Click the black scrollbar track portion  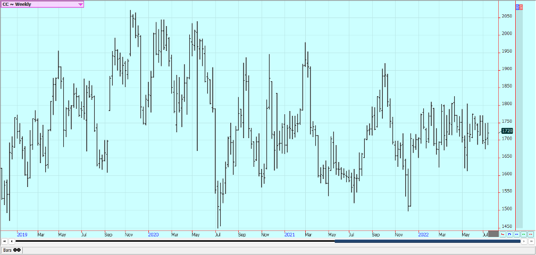tap(175, 241)
